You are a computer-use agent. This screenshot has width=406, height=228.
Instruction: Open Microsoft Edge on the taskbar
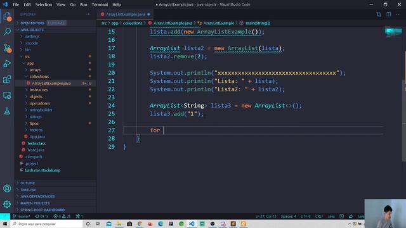click(x=160, y=224)
